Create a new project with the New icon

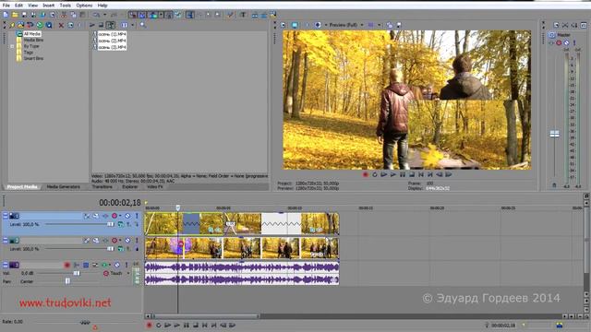point(6,15)
